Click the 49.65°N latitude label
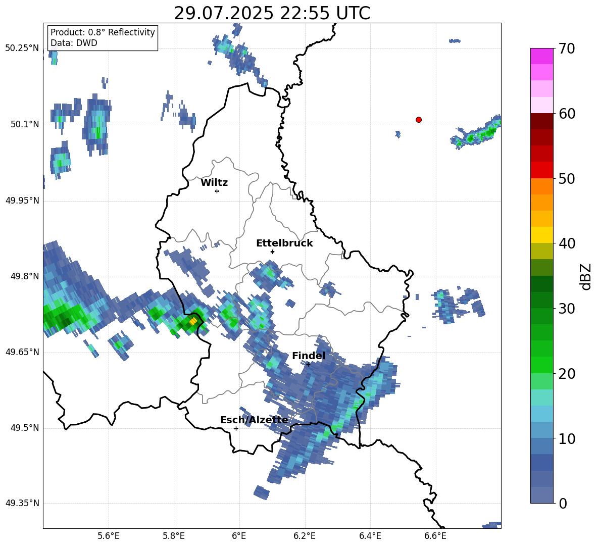The height and width of the screenshot is (546, 598). 22,353
